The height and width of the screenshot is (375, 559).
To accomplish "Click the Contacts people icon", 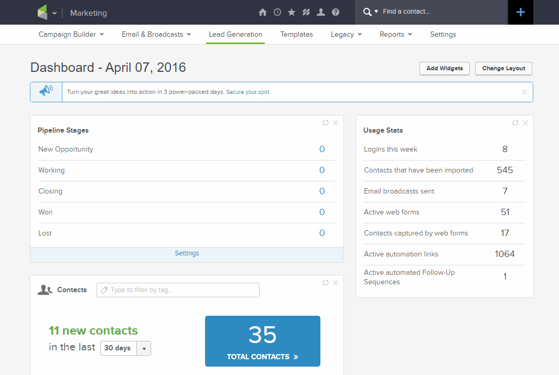I will click(45, 290).
